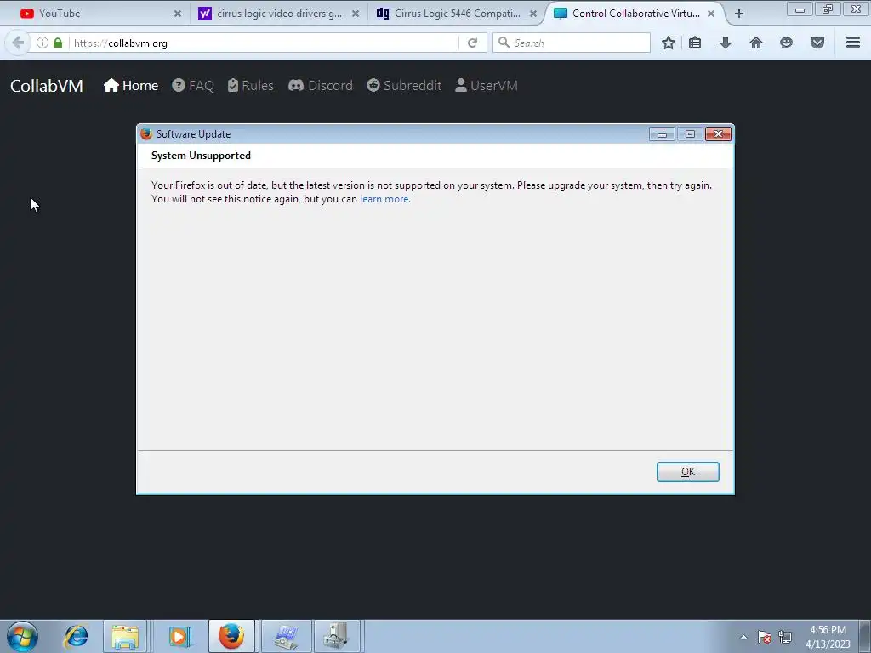Bookmark this page with the star icon
The width and height of the screenshot is (871, 653).
pyautogui.click(x=669, y=43)
